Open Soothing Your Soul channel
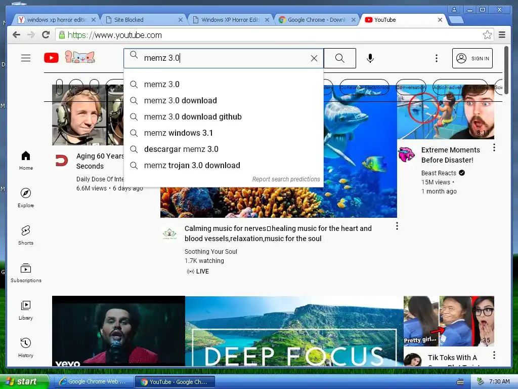Screen dimensions: 518x389 pos(211,251)
